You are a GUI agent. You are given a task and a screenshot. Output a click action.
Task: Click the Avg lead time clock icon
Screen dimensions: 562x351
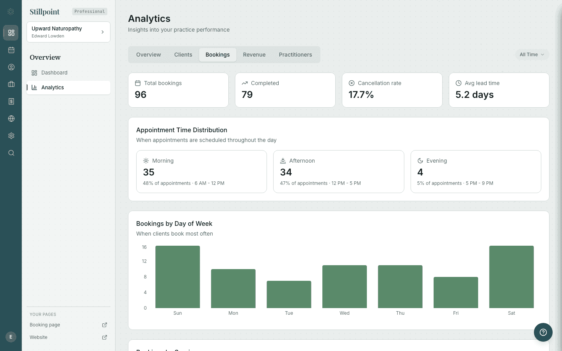point(459,83)
